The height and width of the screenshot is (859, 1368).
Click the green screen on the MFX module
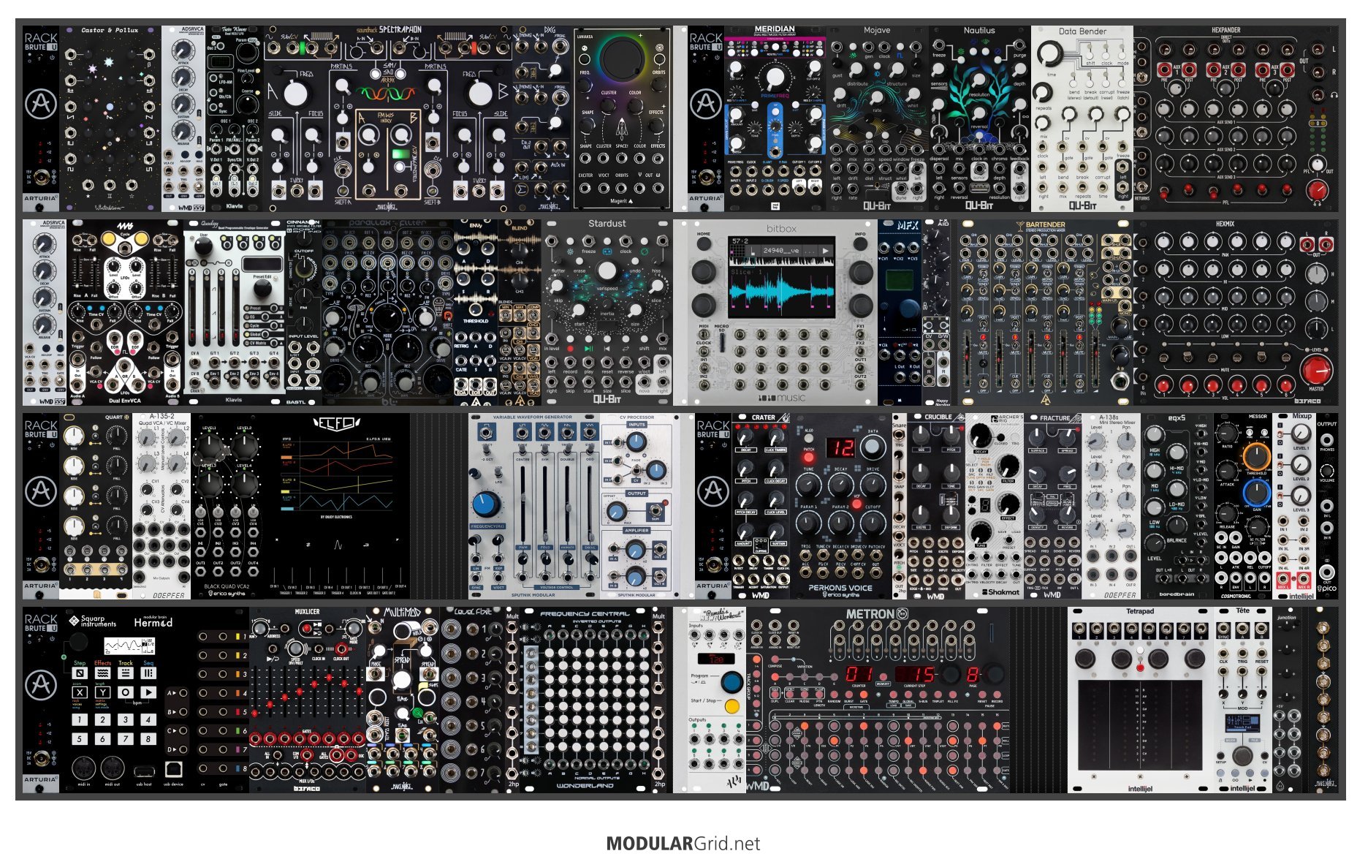pos(900,281)
